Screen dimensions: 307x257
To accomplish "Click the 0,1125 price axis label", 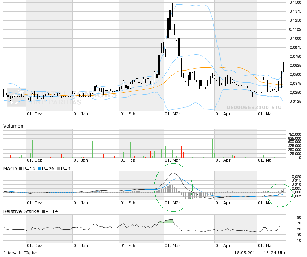I will click(x=295, y=29).
